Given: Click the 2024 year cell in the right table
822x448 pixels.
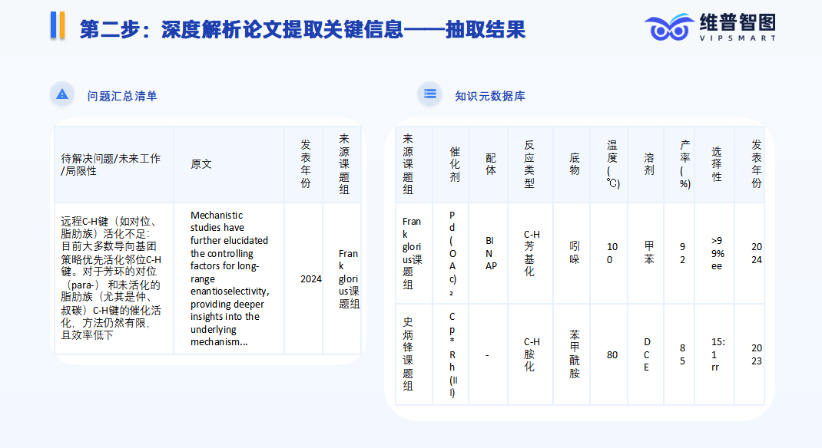Looking at the screenshot, I should 750,253.
